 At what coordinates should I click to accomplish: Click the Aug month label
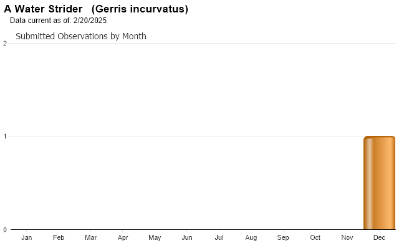tap(251, 237)
